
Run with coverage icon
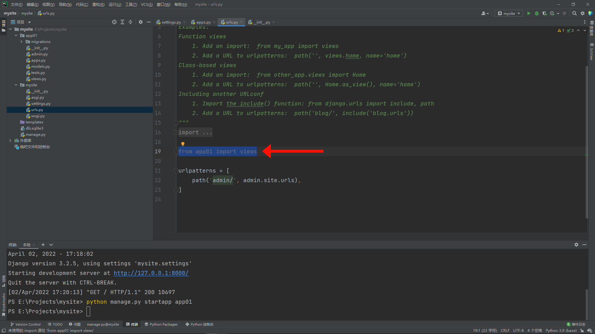(544, 13)
